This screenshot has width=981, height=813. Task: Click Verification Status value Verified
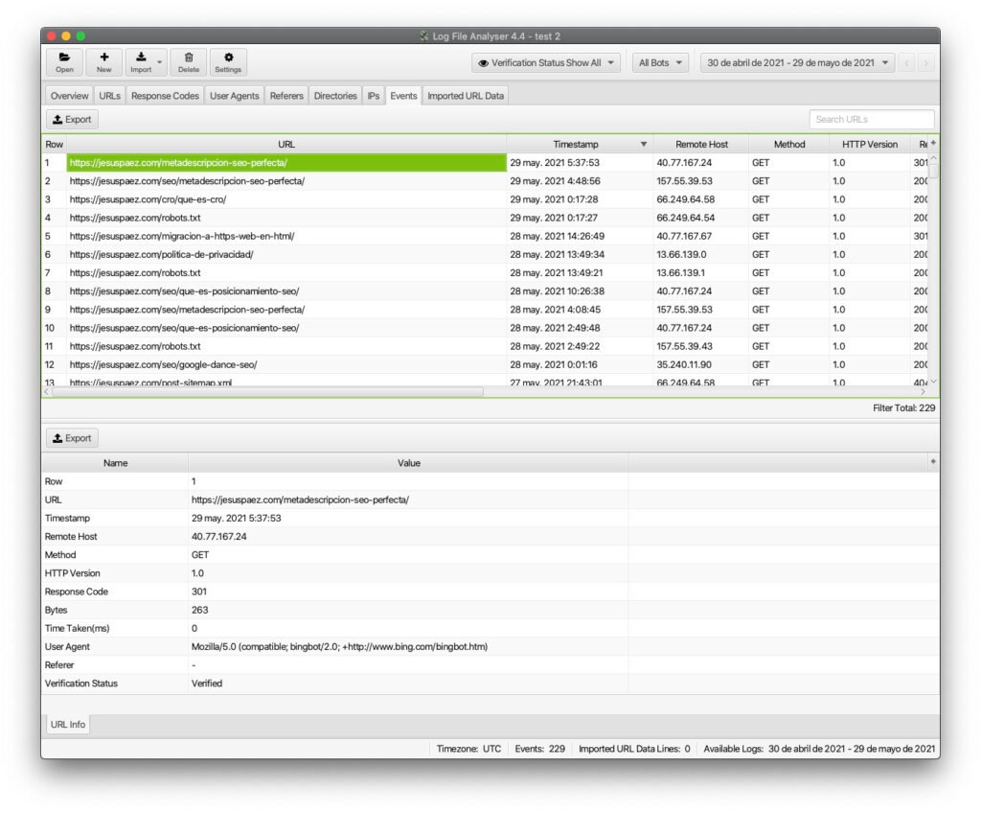[x=207, y=684]
